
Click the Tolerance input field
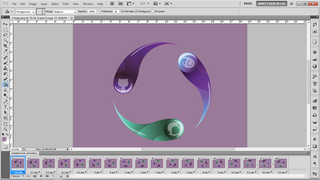point(116,11)
